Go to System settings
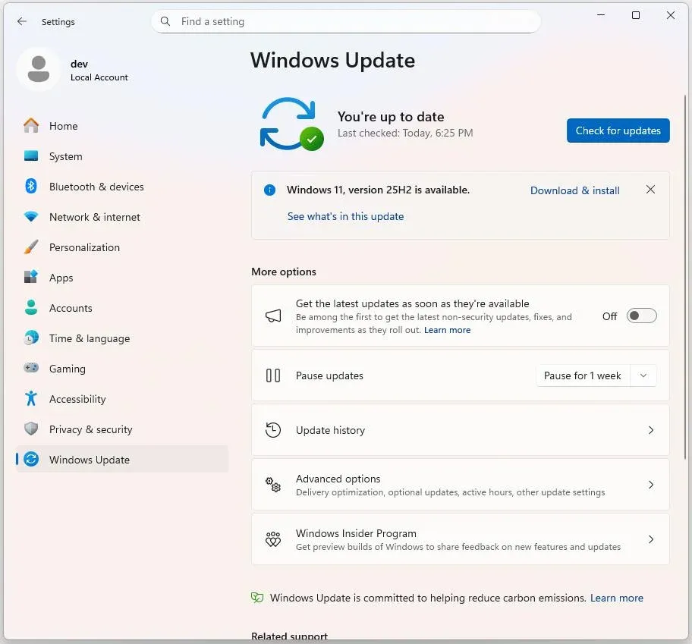 [x=122, y=156]
